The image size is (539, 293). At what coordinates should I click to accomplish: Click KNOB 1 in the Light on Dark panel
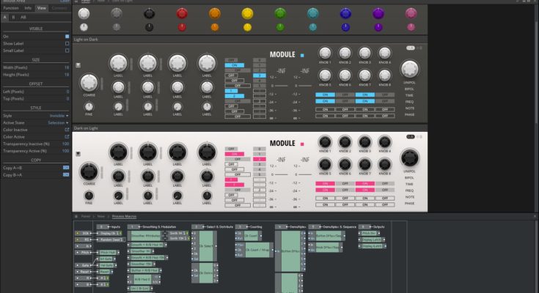click(x=325, y=53)
